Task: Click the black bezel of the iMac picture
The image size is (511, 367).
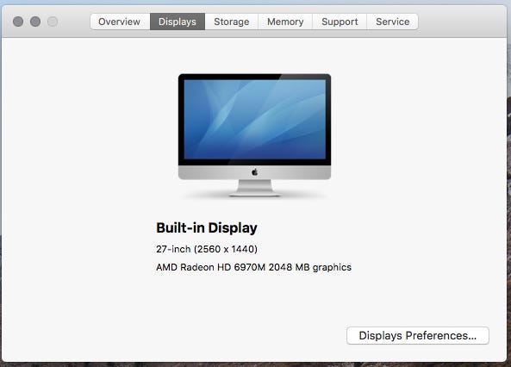Action: pyautogui.click(x=254, y=77)
